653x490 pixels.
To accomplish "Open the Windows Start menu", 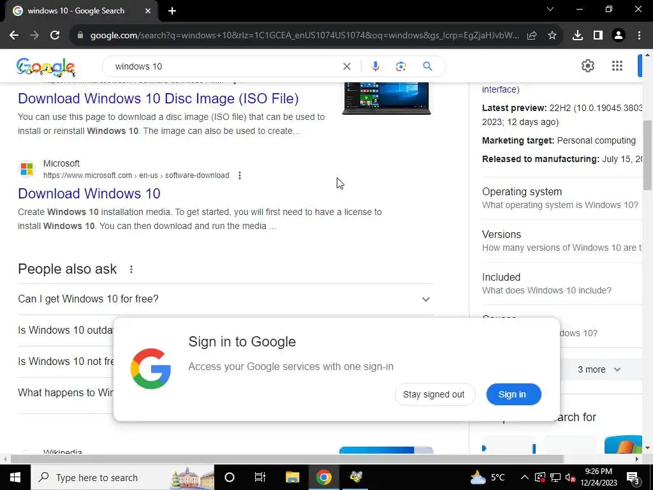I will click(x=15, y=477).
